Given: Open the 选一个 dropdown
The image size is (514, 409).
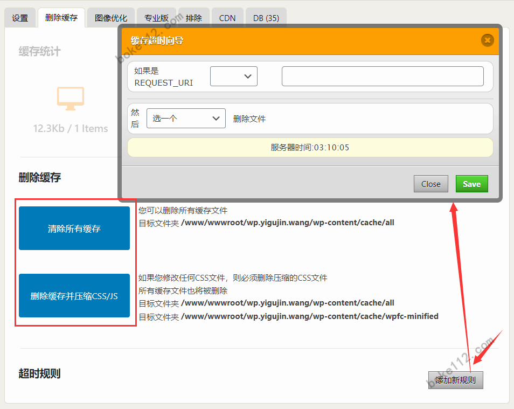Looking at the screenshot, I should point(186,119).
